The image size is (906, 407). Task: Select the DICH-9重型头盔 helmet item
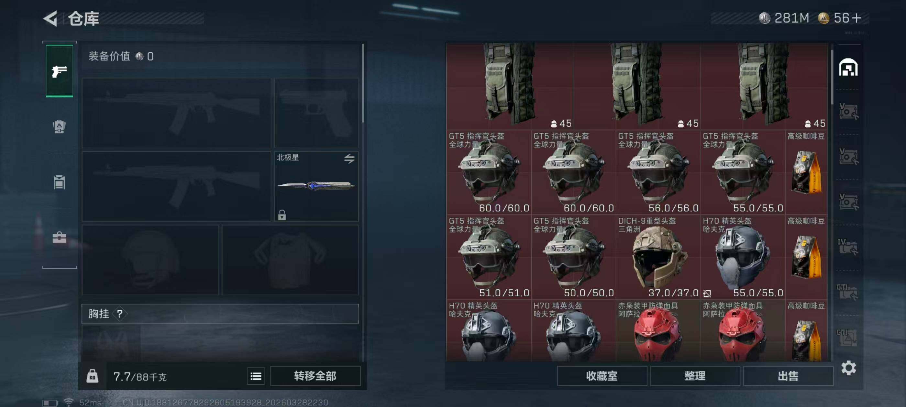click(x=658, y=257)
